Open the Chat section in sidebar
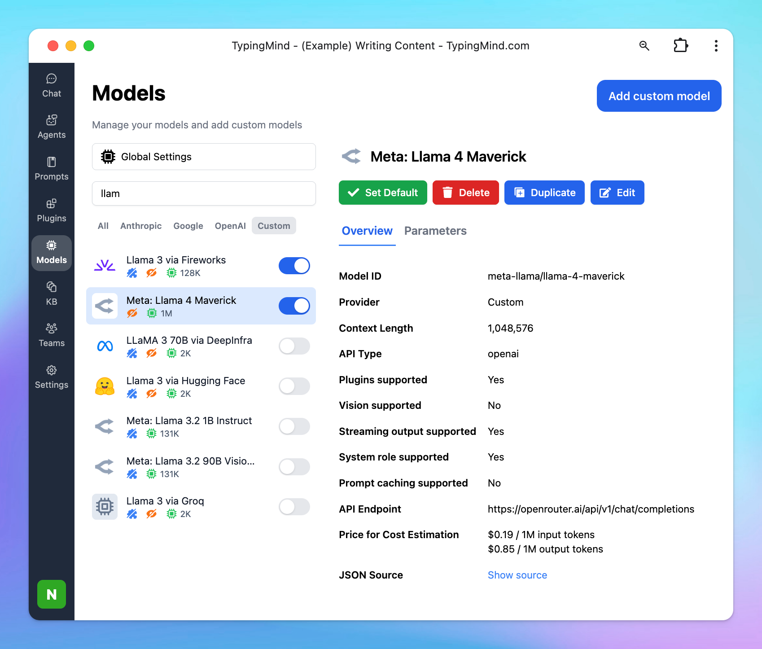 tap(52, 86)
